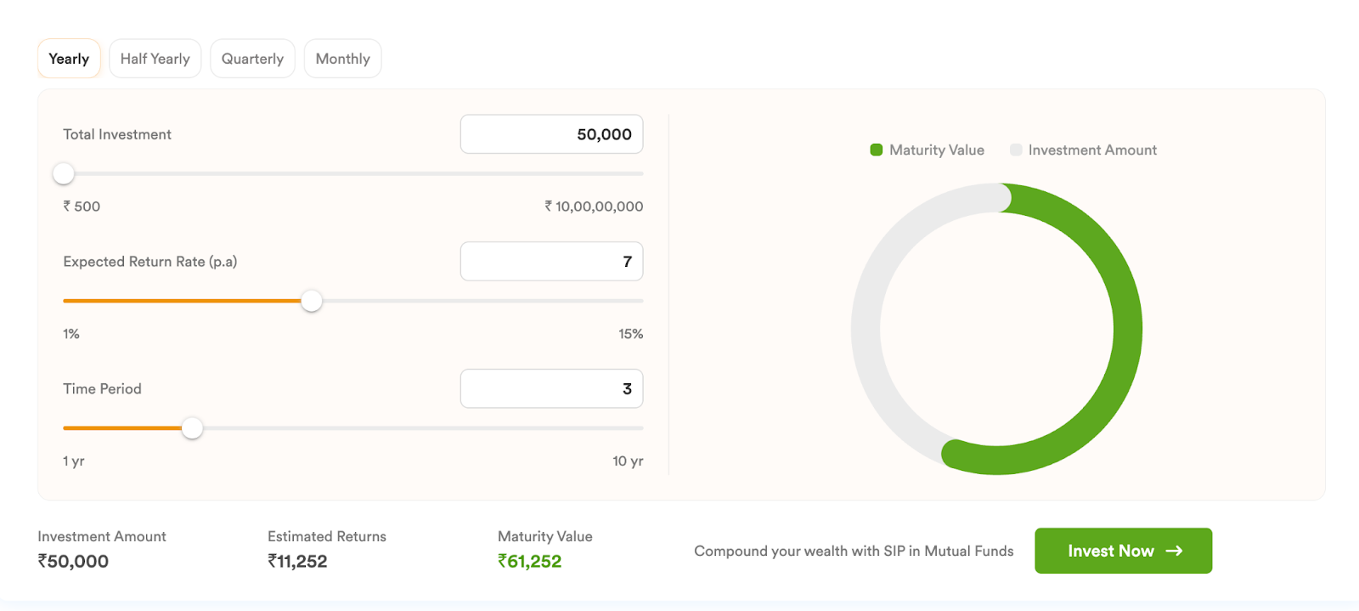Viewport: 1359px width, 611px height.
Task: Switch to Half Yearly tab
Action: [x=155, y=59]
